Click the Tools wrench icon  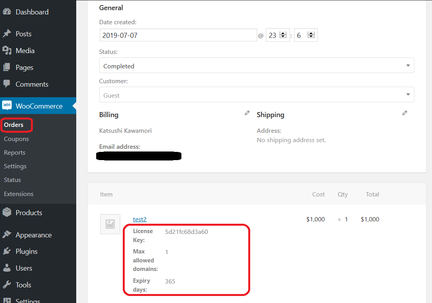pos(7,285)
